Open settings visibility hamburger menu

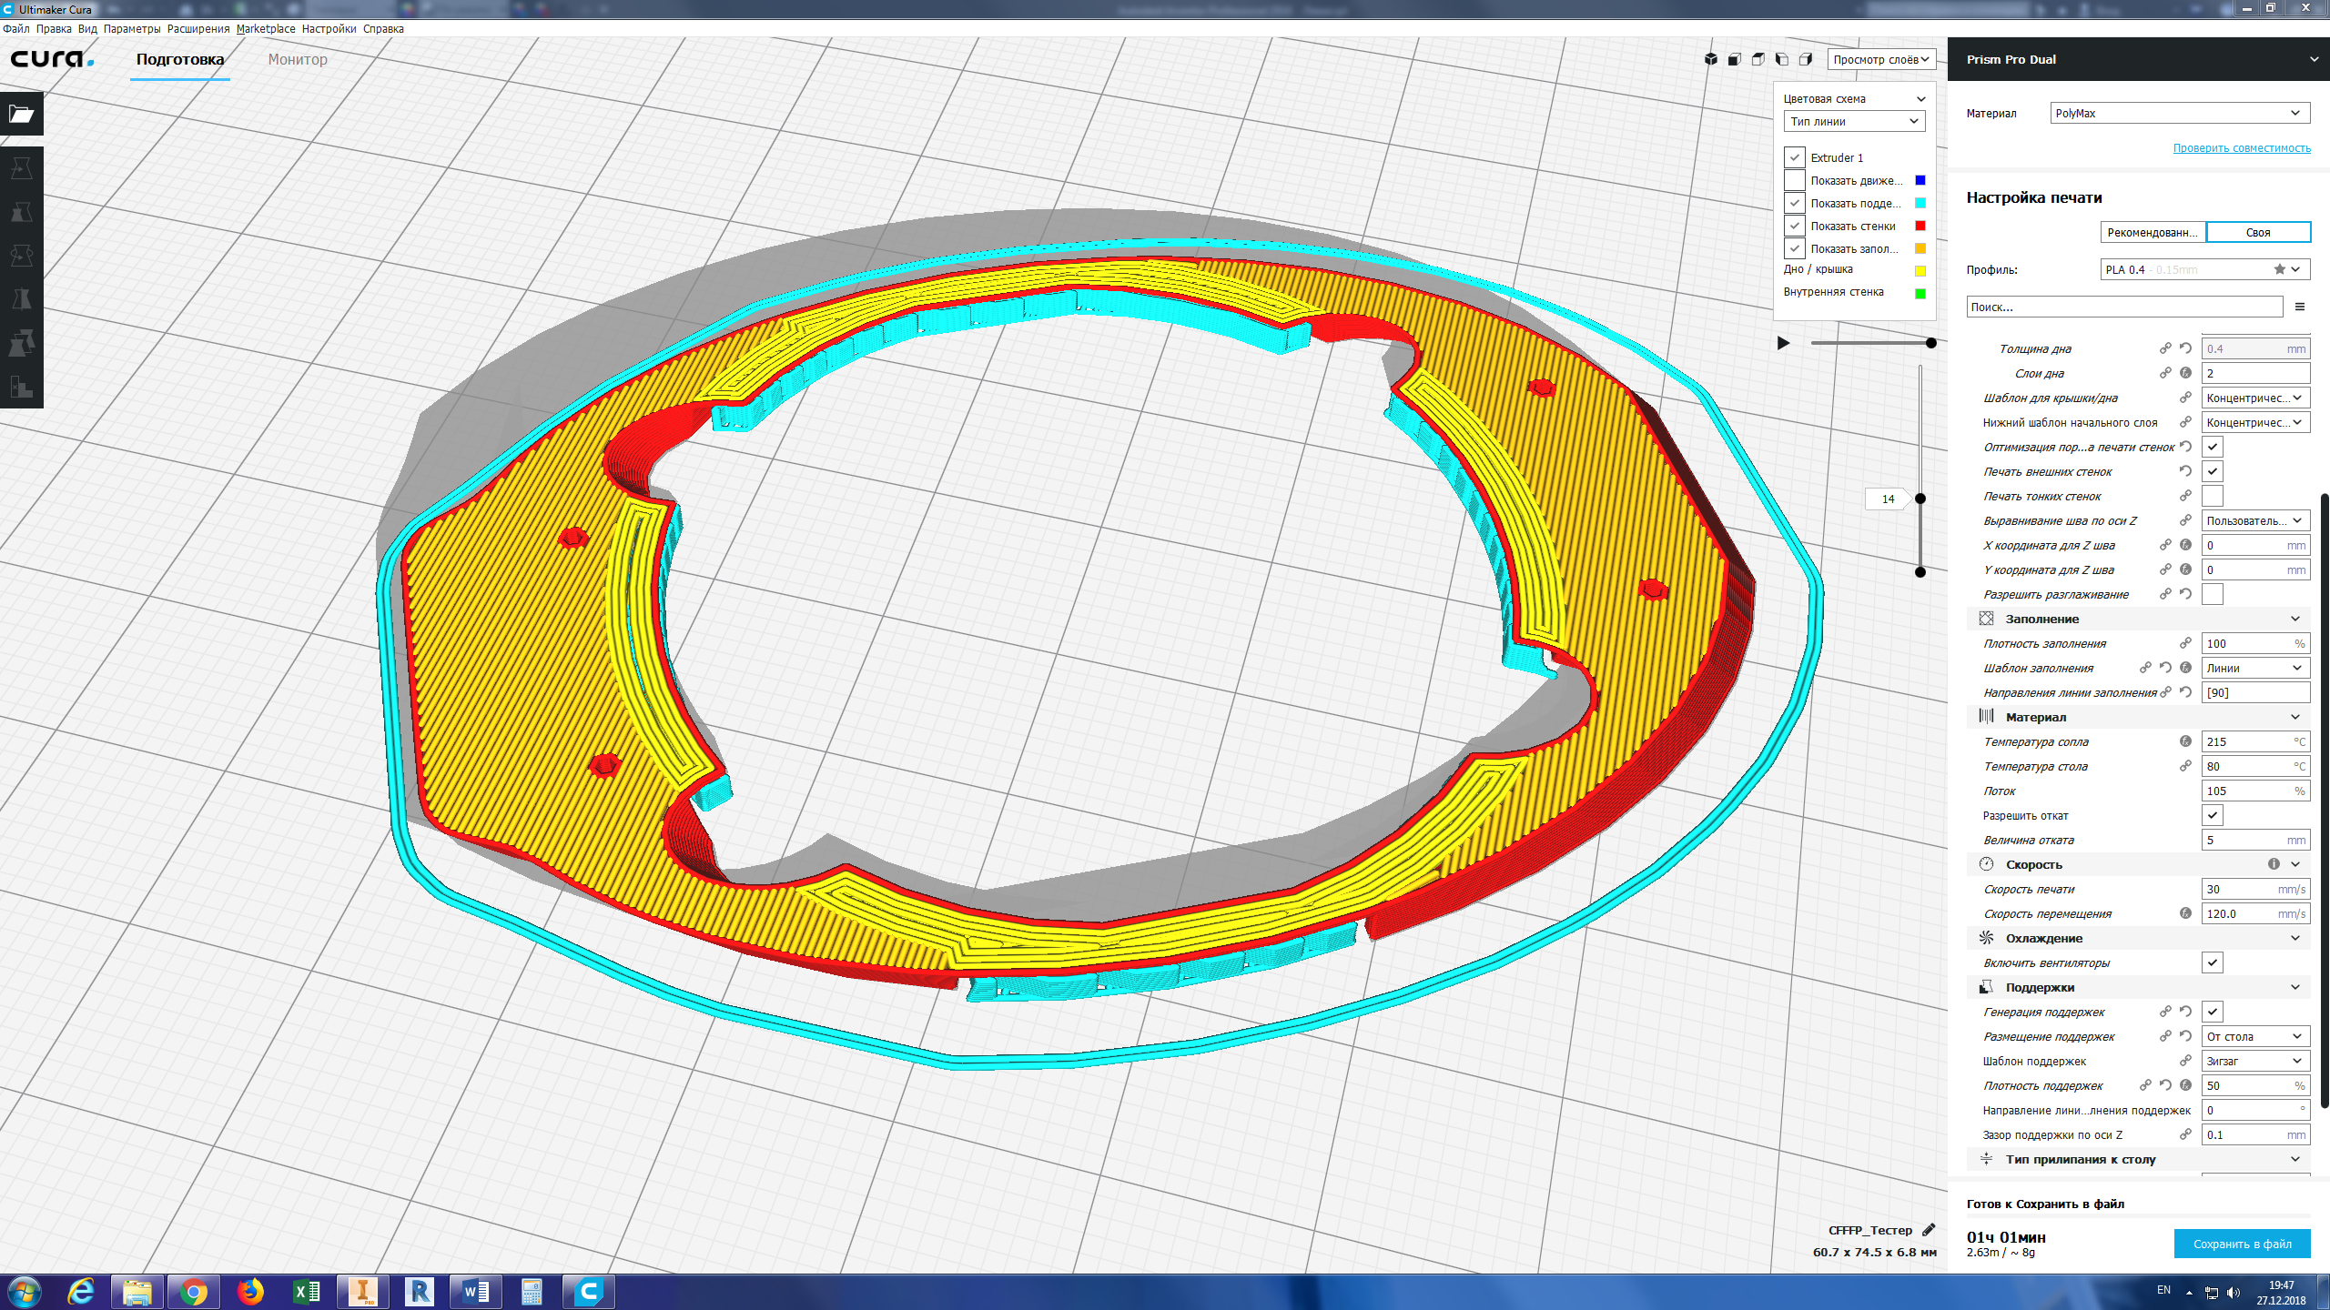pyautogui.click(x=2300, y=307)
